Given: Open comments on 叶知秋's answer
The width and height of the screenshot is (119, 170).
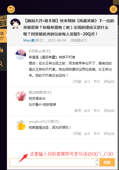Looking at the screenshot, I should [109, 81].
